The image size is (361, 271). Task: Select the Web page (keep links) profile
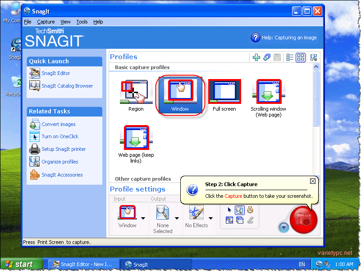136,145
